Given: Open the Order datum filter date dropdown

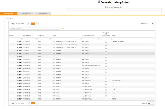Looking at the screenshot, I should coord(34,39).
